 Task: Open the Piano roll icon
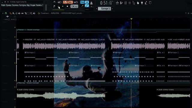121,3
